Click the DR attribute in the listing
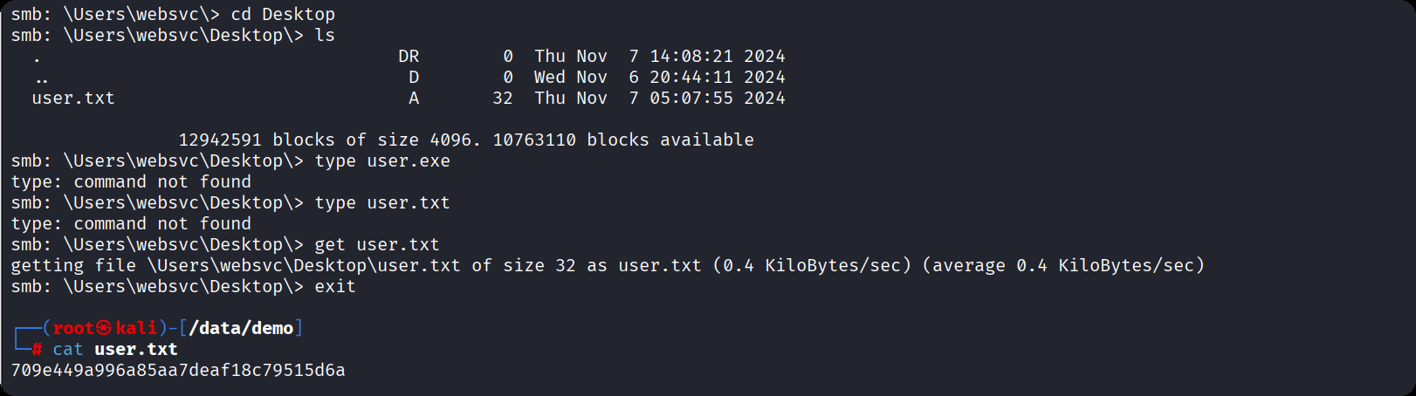Screen dimensions: 1416x396 (x=409, y=56)
